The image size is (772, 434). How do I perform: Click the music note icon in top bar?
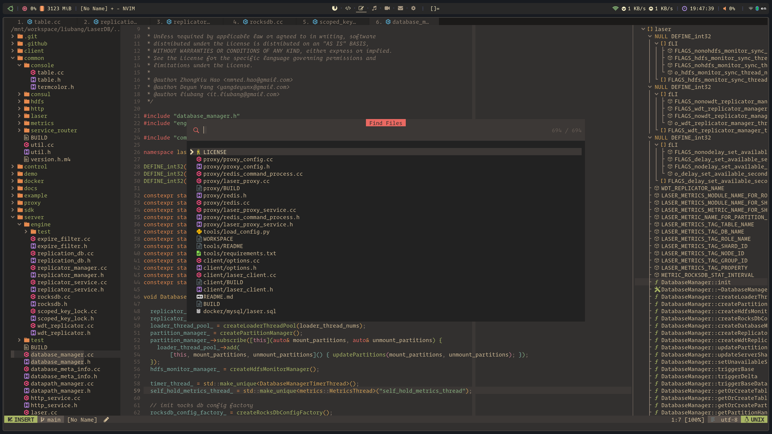[374, 8]
